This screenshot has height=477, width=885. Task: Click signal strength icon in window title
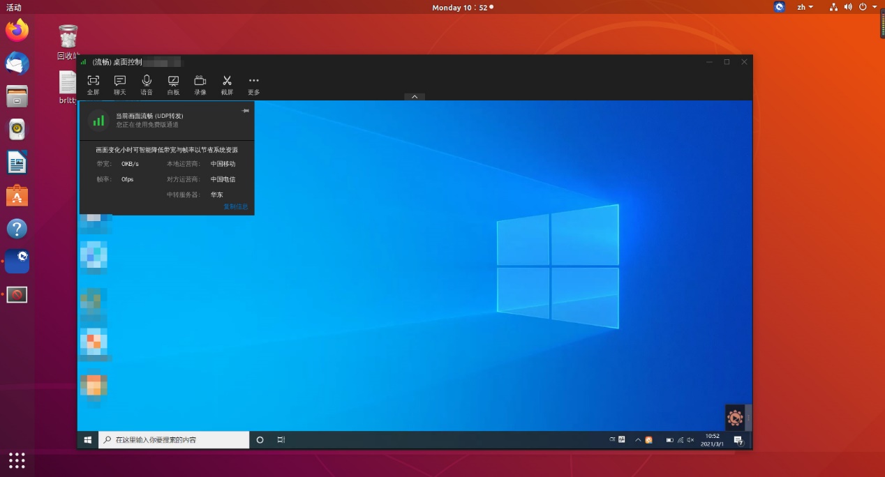[84, 62]
